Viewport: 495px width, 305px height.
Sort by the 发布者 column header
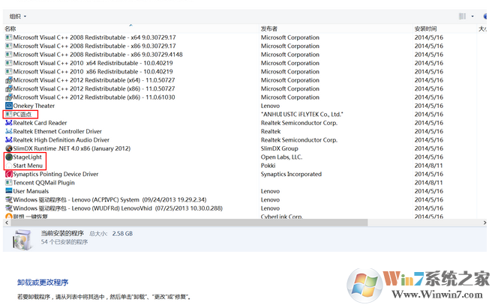click(269, 28)
